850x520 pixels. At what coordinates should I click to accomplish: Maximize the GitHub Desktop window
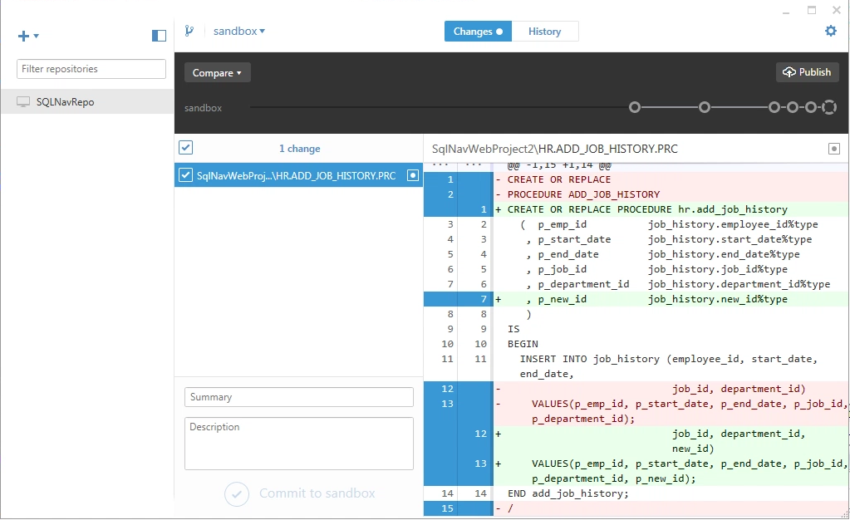812,10
